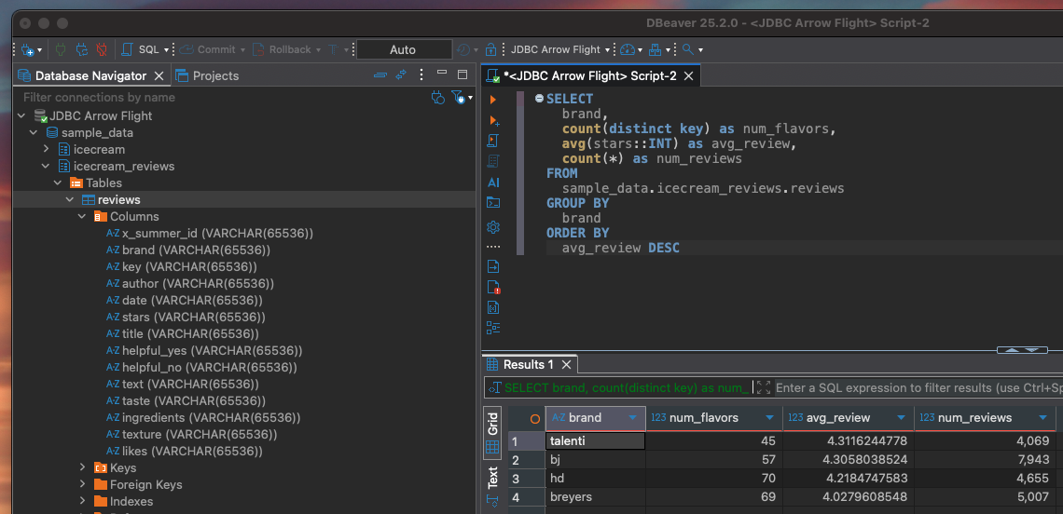Click the database structure icon in toolbar

point(655,49)
